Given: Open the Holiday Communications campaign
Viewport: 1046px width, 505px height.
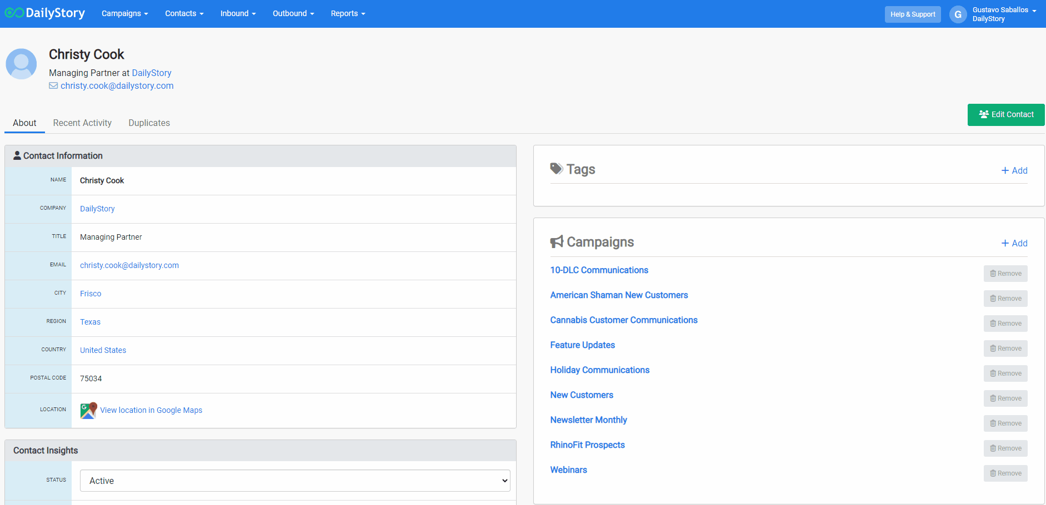Looking at the screenshot, I should tap(599, 370).
